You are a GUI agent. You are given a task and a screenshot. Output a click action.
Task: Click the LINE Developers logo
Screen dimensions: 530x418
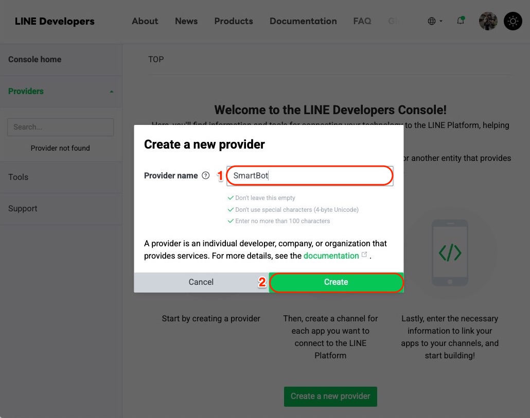click(x=55, y=21)
